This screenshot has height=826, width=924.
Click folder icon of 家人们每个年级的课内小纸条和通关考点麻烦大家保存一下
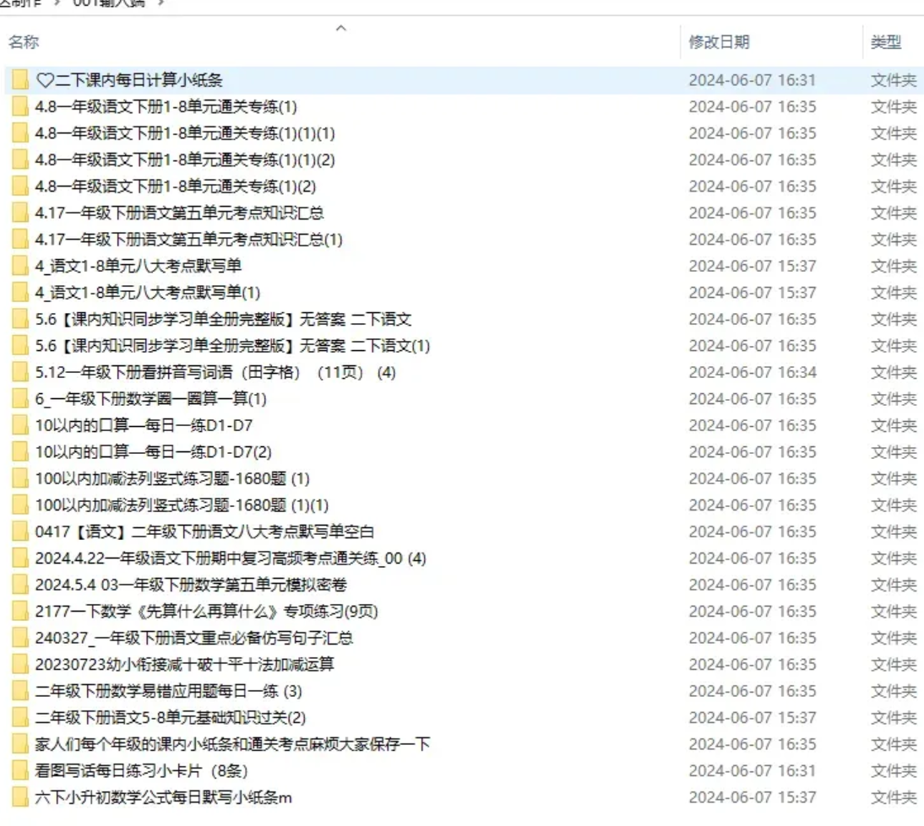(x=20, y=744)
